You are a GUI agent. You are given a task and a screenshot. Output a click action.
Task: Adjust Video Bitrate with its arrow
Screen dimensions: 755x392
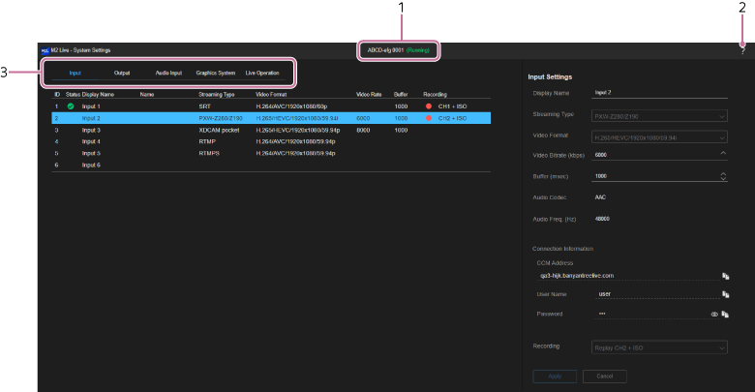(723, 153)
